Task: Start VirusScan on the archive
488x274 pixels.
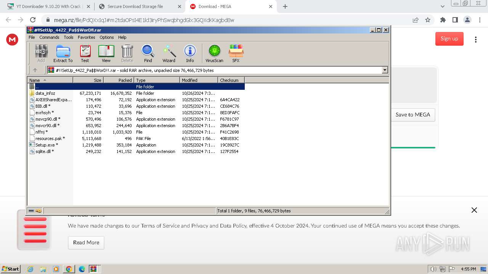Action: pos(214,53)
